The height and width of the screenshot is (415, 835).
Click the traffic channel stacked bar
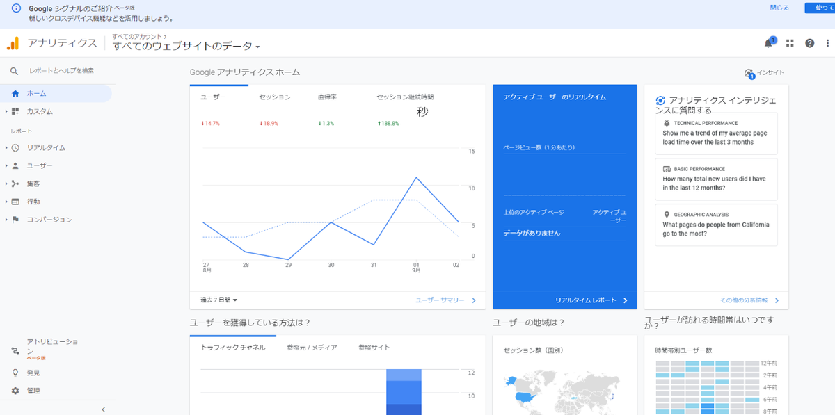404,391
